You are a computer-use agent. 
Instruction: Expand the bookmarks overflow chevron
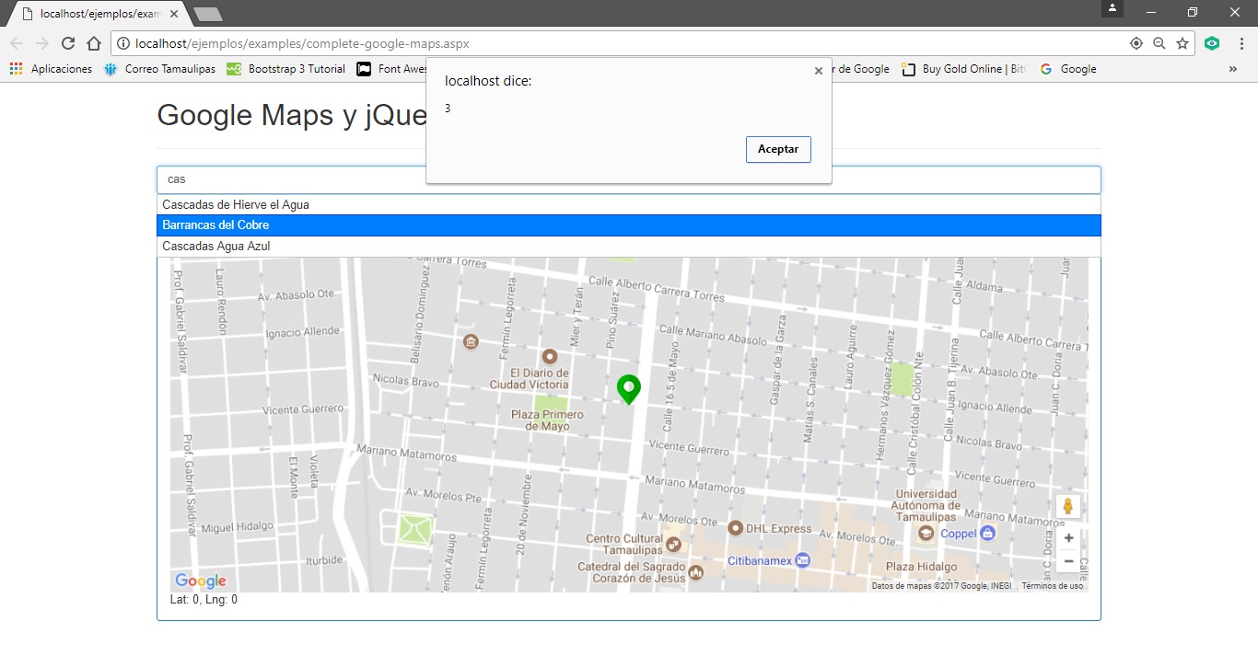(x=1233, y=68)
